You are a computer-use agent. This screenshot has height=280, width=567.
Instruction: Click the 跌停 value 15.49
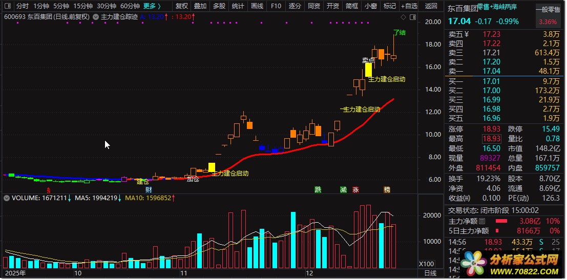click(x=551, y=129)
